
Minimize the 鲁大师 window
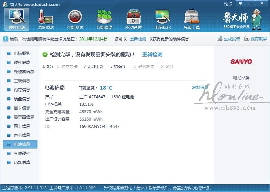[250, 3]
